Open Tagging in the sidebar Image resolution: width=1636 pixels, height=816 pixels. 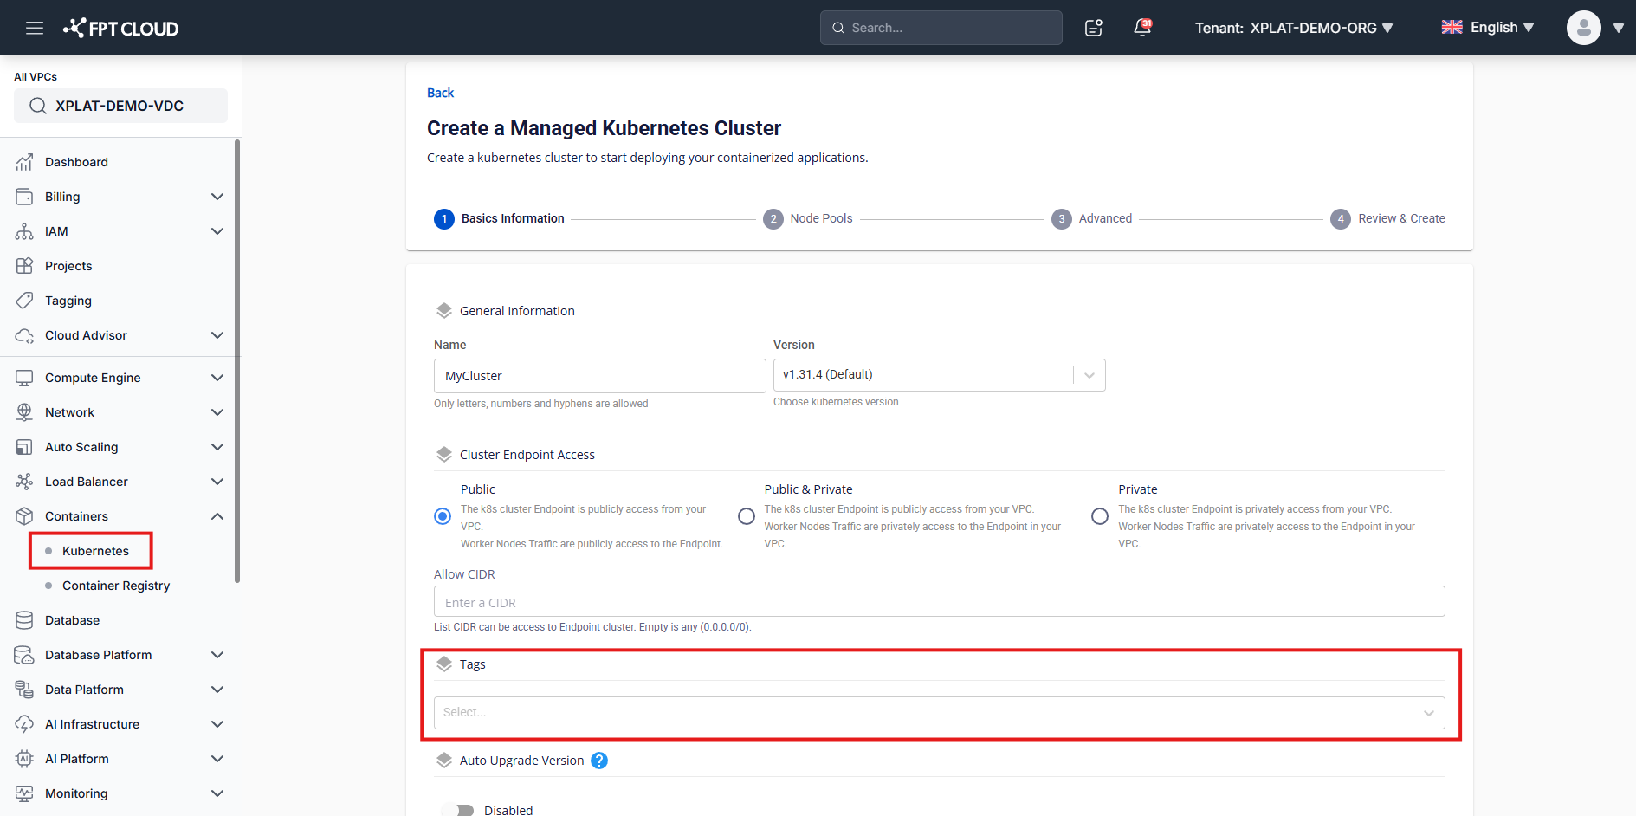(68, 301)
